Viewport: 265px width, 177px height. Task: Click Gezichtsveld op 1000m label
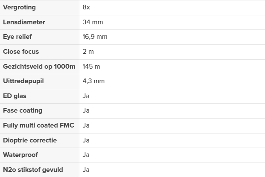coord(39,67)
